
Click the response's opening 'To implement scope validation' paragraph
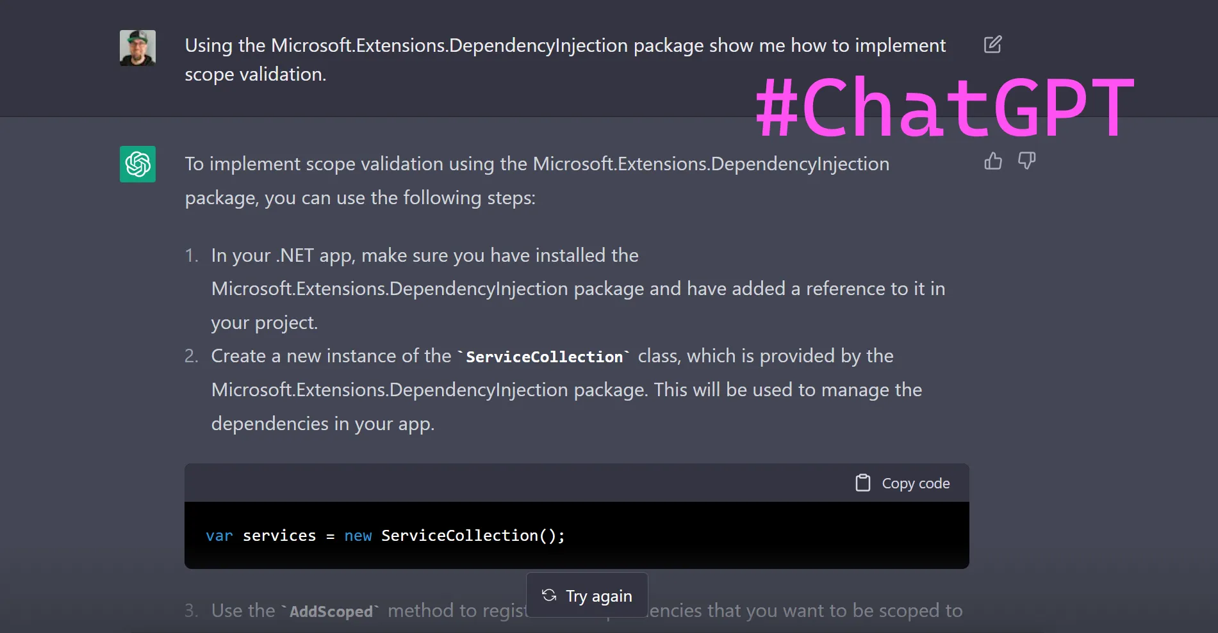pos(536,180)
